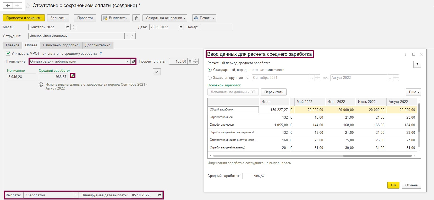Viewport: 434px width, 200px height.
Task: Click Дополнить по данным ФОТ button
Action: tap(233, 92)
